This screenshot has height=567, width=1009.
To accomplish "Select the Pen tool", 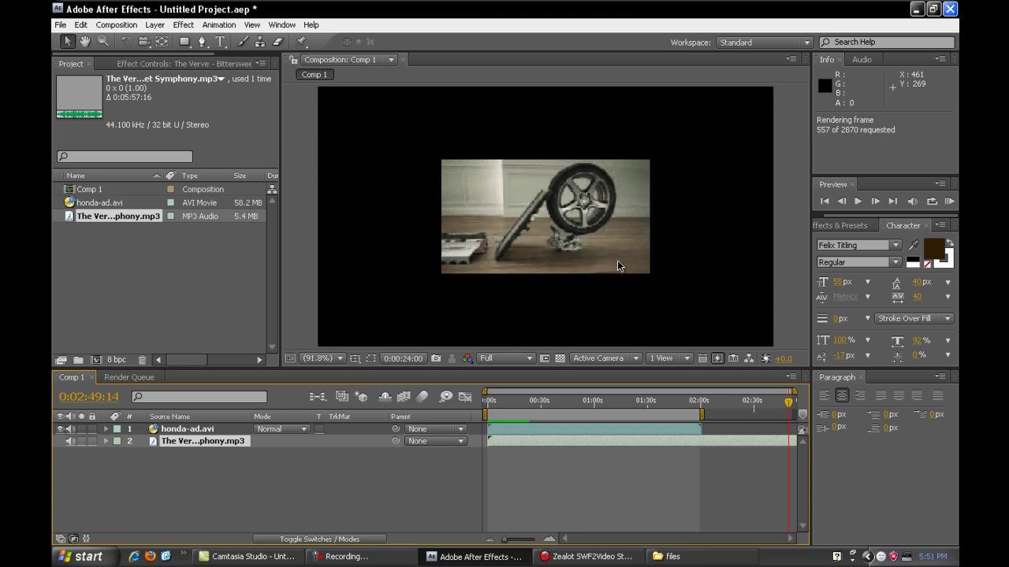I will 203,42.
